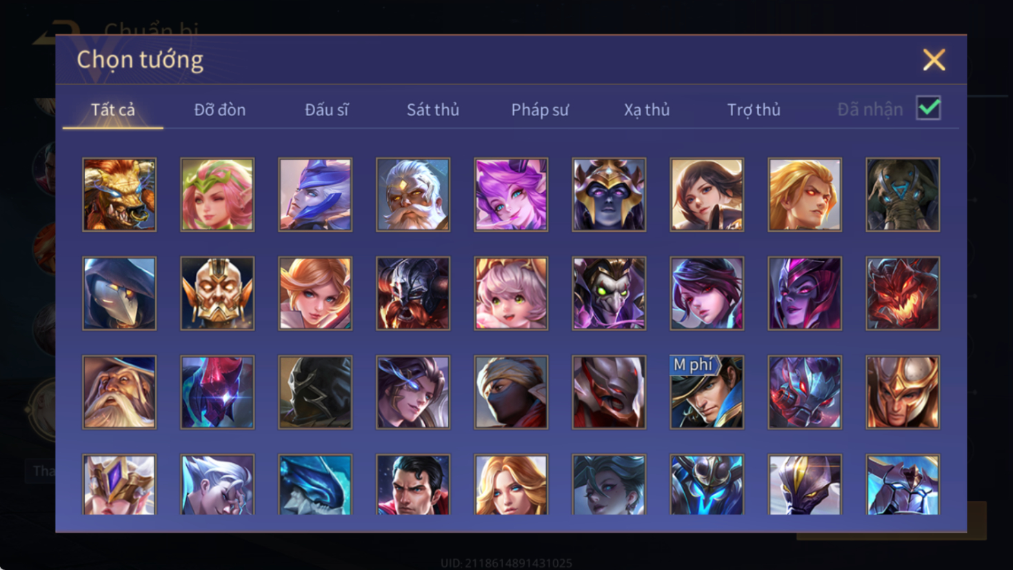
Task: Choose the elephant armored hero portrait
Action: (903, 195)
